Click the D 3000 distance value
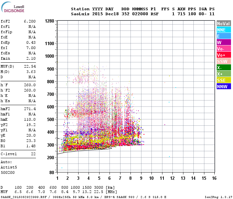233x199 pixels. (x=99, y=188)
